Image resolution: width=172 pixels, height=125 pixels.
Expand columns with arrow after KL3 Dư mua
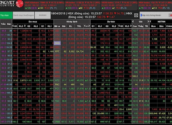[x=25, y=26]
